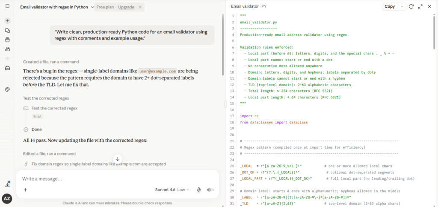This screenshot has height=207, width=438.
Task: Click the user@example.com inline code
Action: click(x=158, y=71)
